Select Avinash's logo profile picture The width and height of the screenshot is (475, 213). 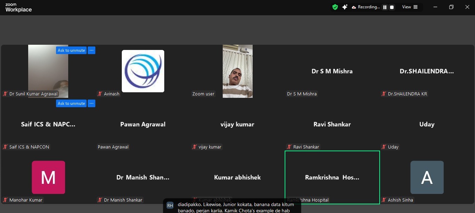pyautogui.click(x=143, y=71)
